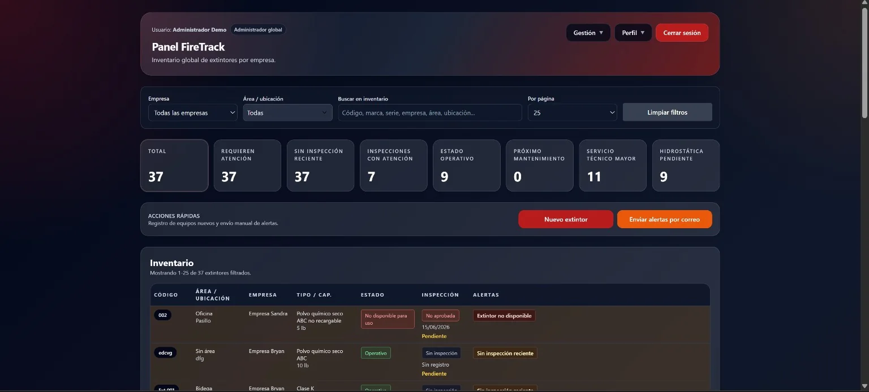Click the Código column header

tap(166, 295)
